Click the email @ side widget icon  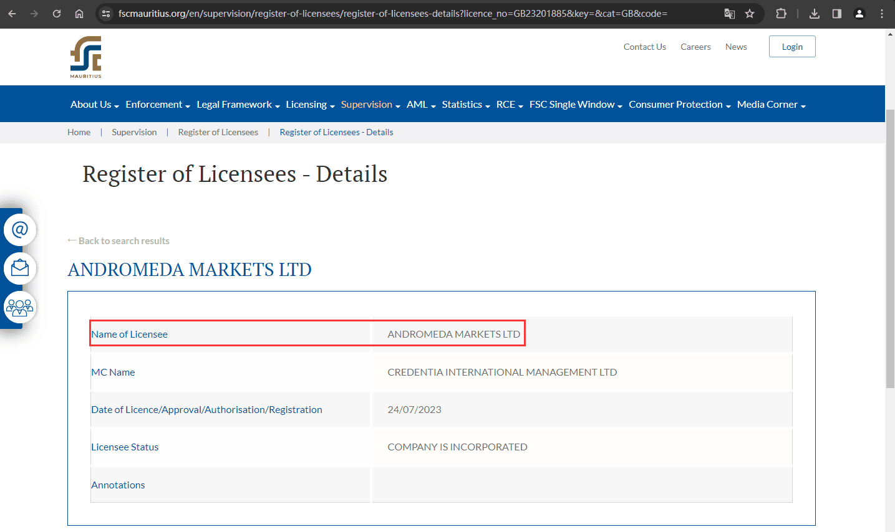(x=20, y=230)
